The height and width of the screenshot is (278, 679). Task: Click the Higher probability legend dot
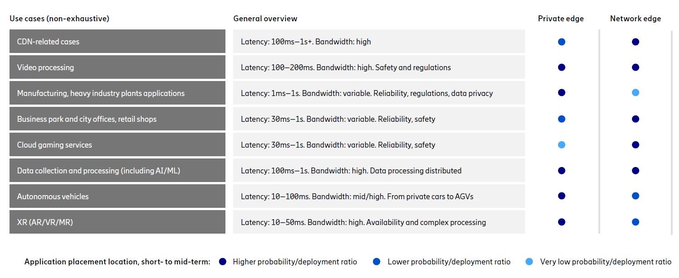pyautogui.click(x=222, y=262)
